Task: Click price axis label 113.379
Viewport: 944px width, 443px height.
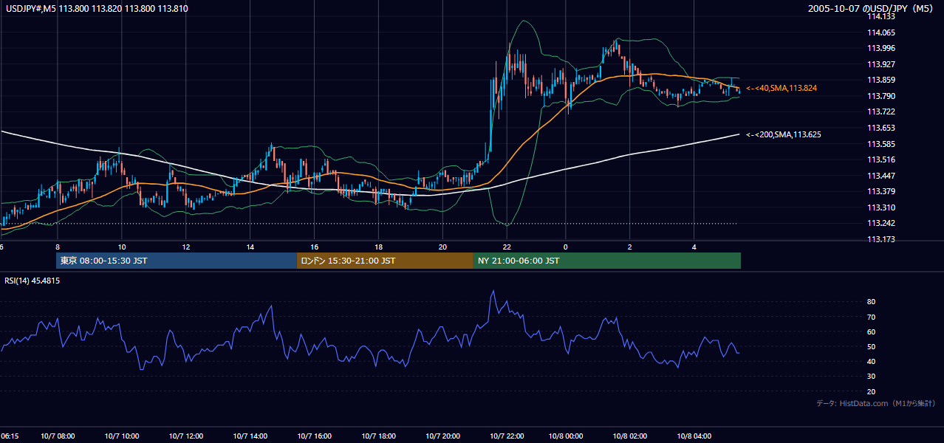Action: [x=880, y=192]
